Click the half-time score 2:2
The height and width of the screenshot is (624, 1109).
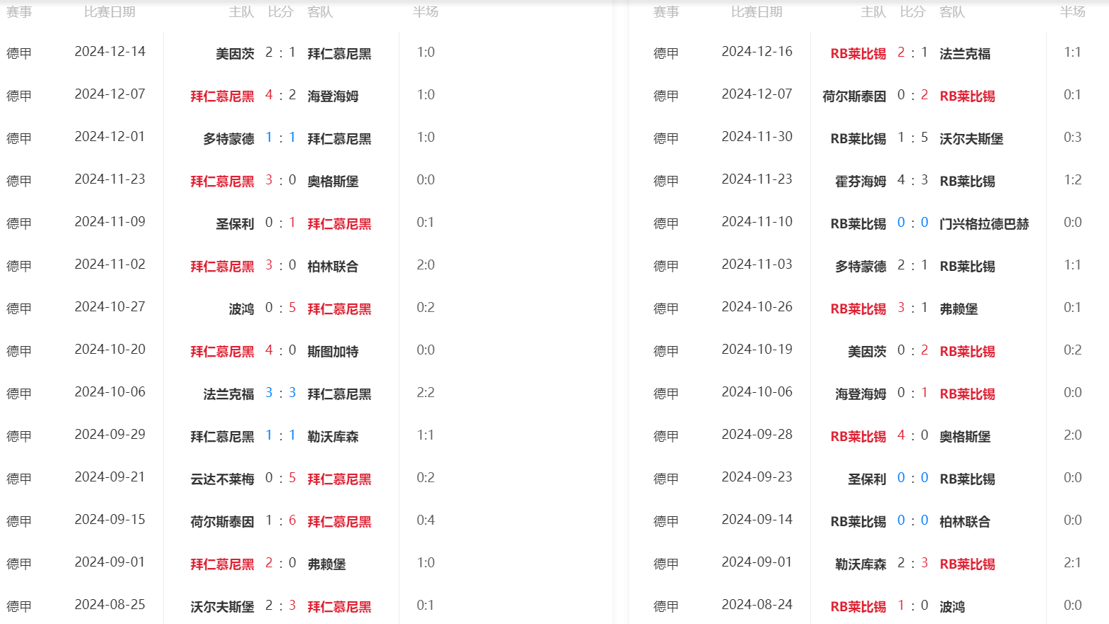click(x=426, y=393)
